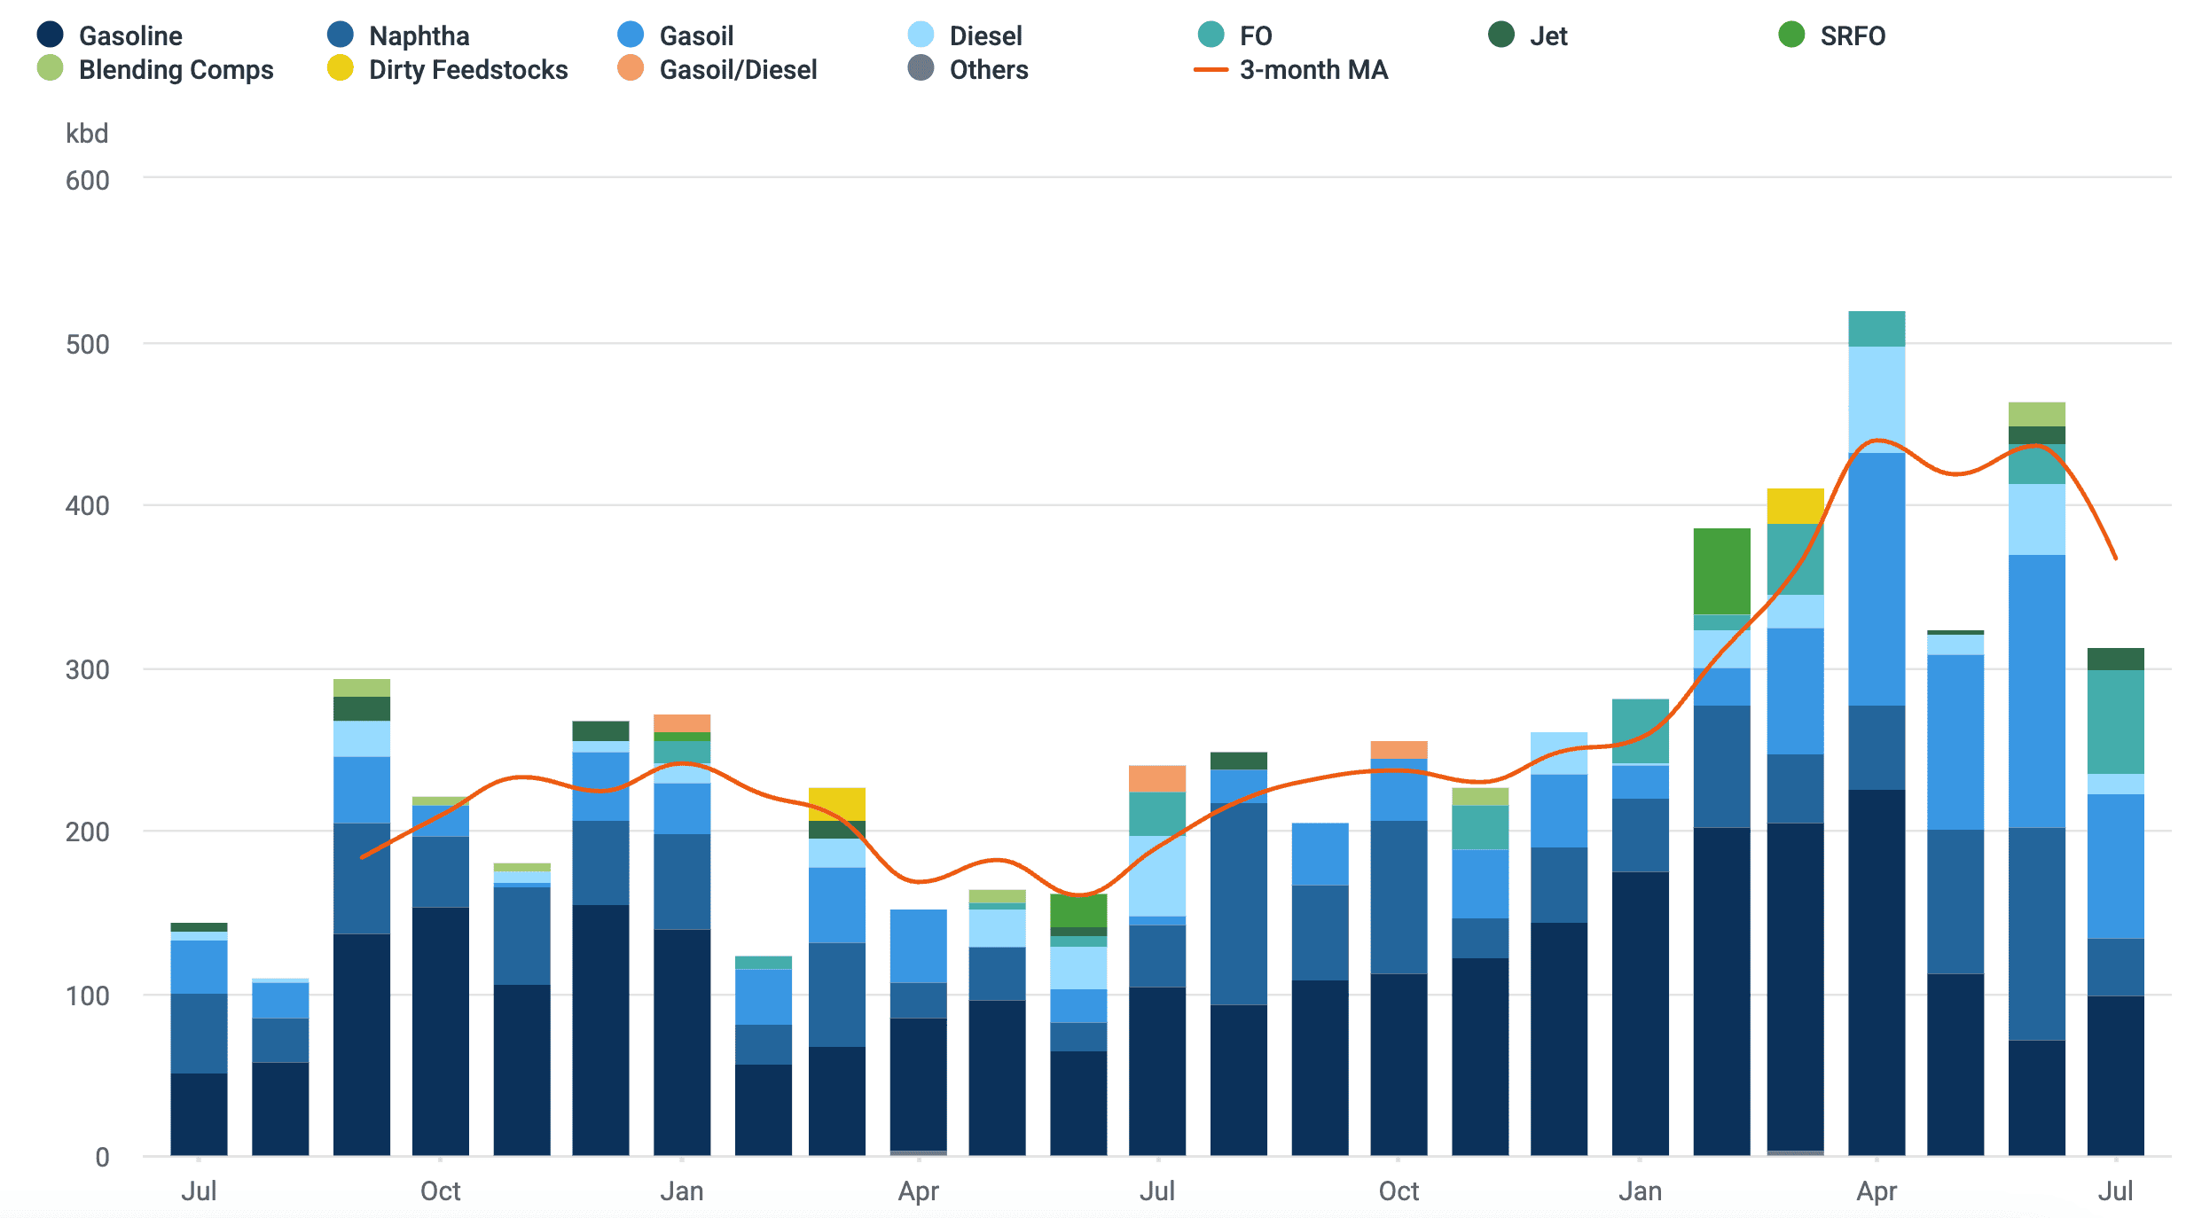Click the 600 y-axis label
2194x1218 pixels.
coord(88,181)
